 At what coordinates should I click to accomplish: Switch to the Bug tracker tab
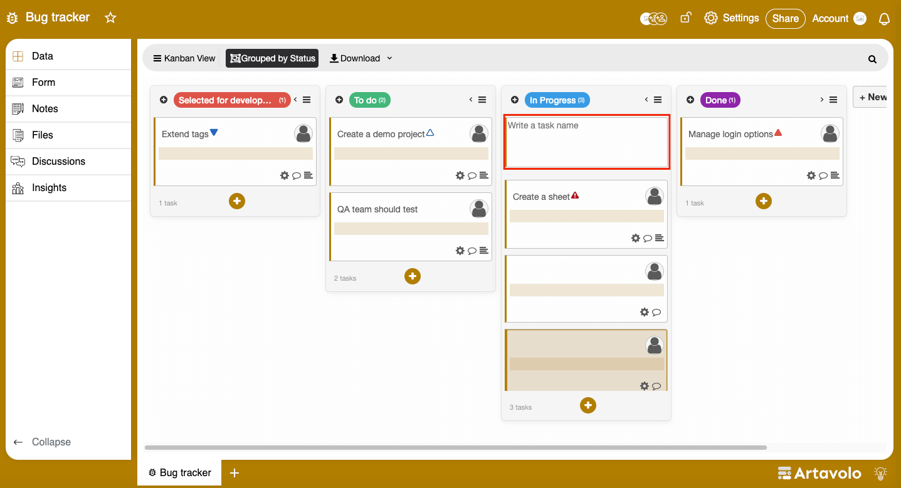179,472
